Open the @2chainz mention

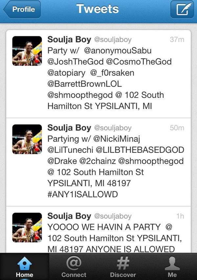[x=98, y=161]
